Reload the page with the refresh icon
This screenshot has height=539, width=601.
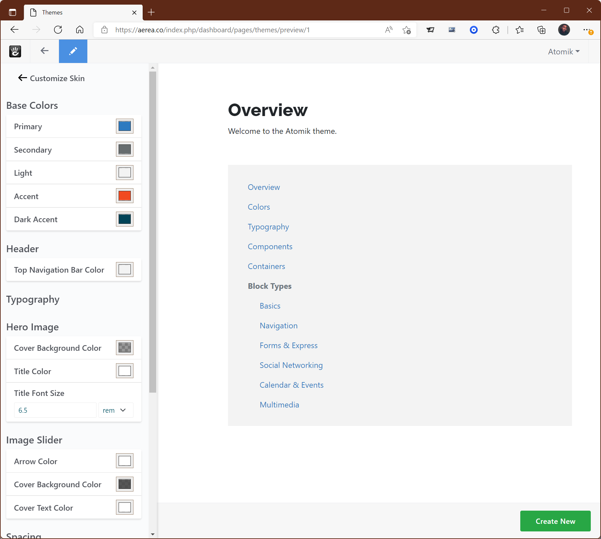coord(58,30)
